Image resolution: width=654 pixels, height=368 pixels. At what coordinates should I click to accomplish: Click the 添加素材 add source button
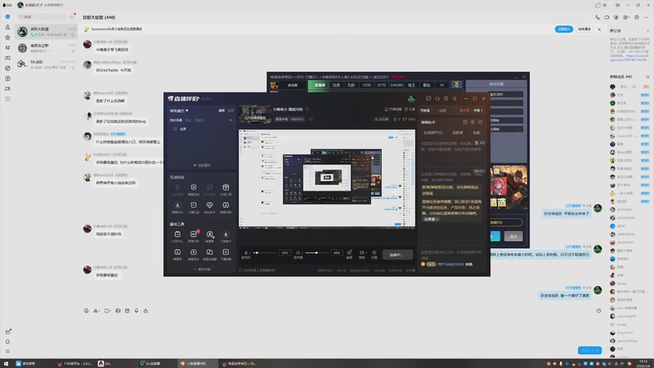point(202,165)
